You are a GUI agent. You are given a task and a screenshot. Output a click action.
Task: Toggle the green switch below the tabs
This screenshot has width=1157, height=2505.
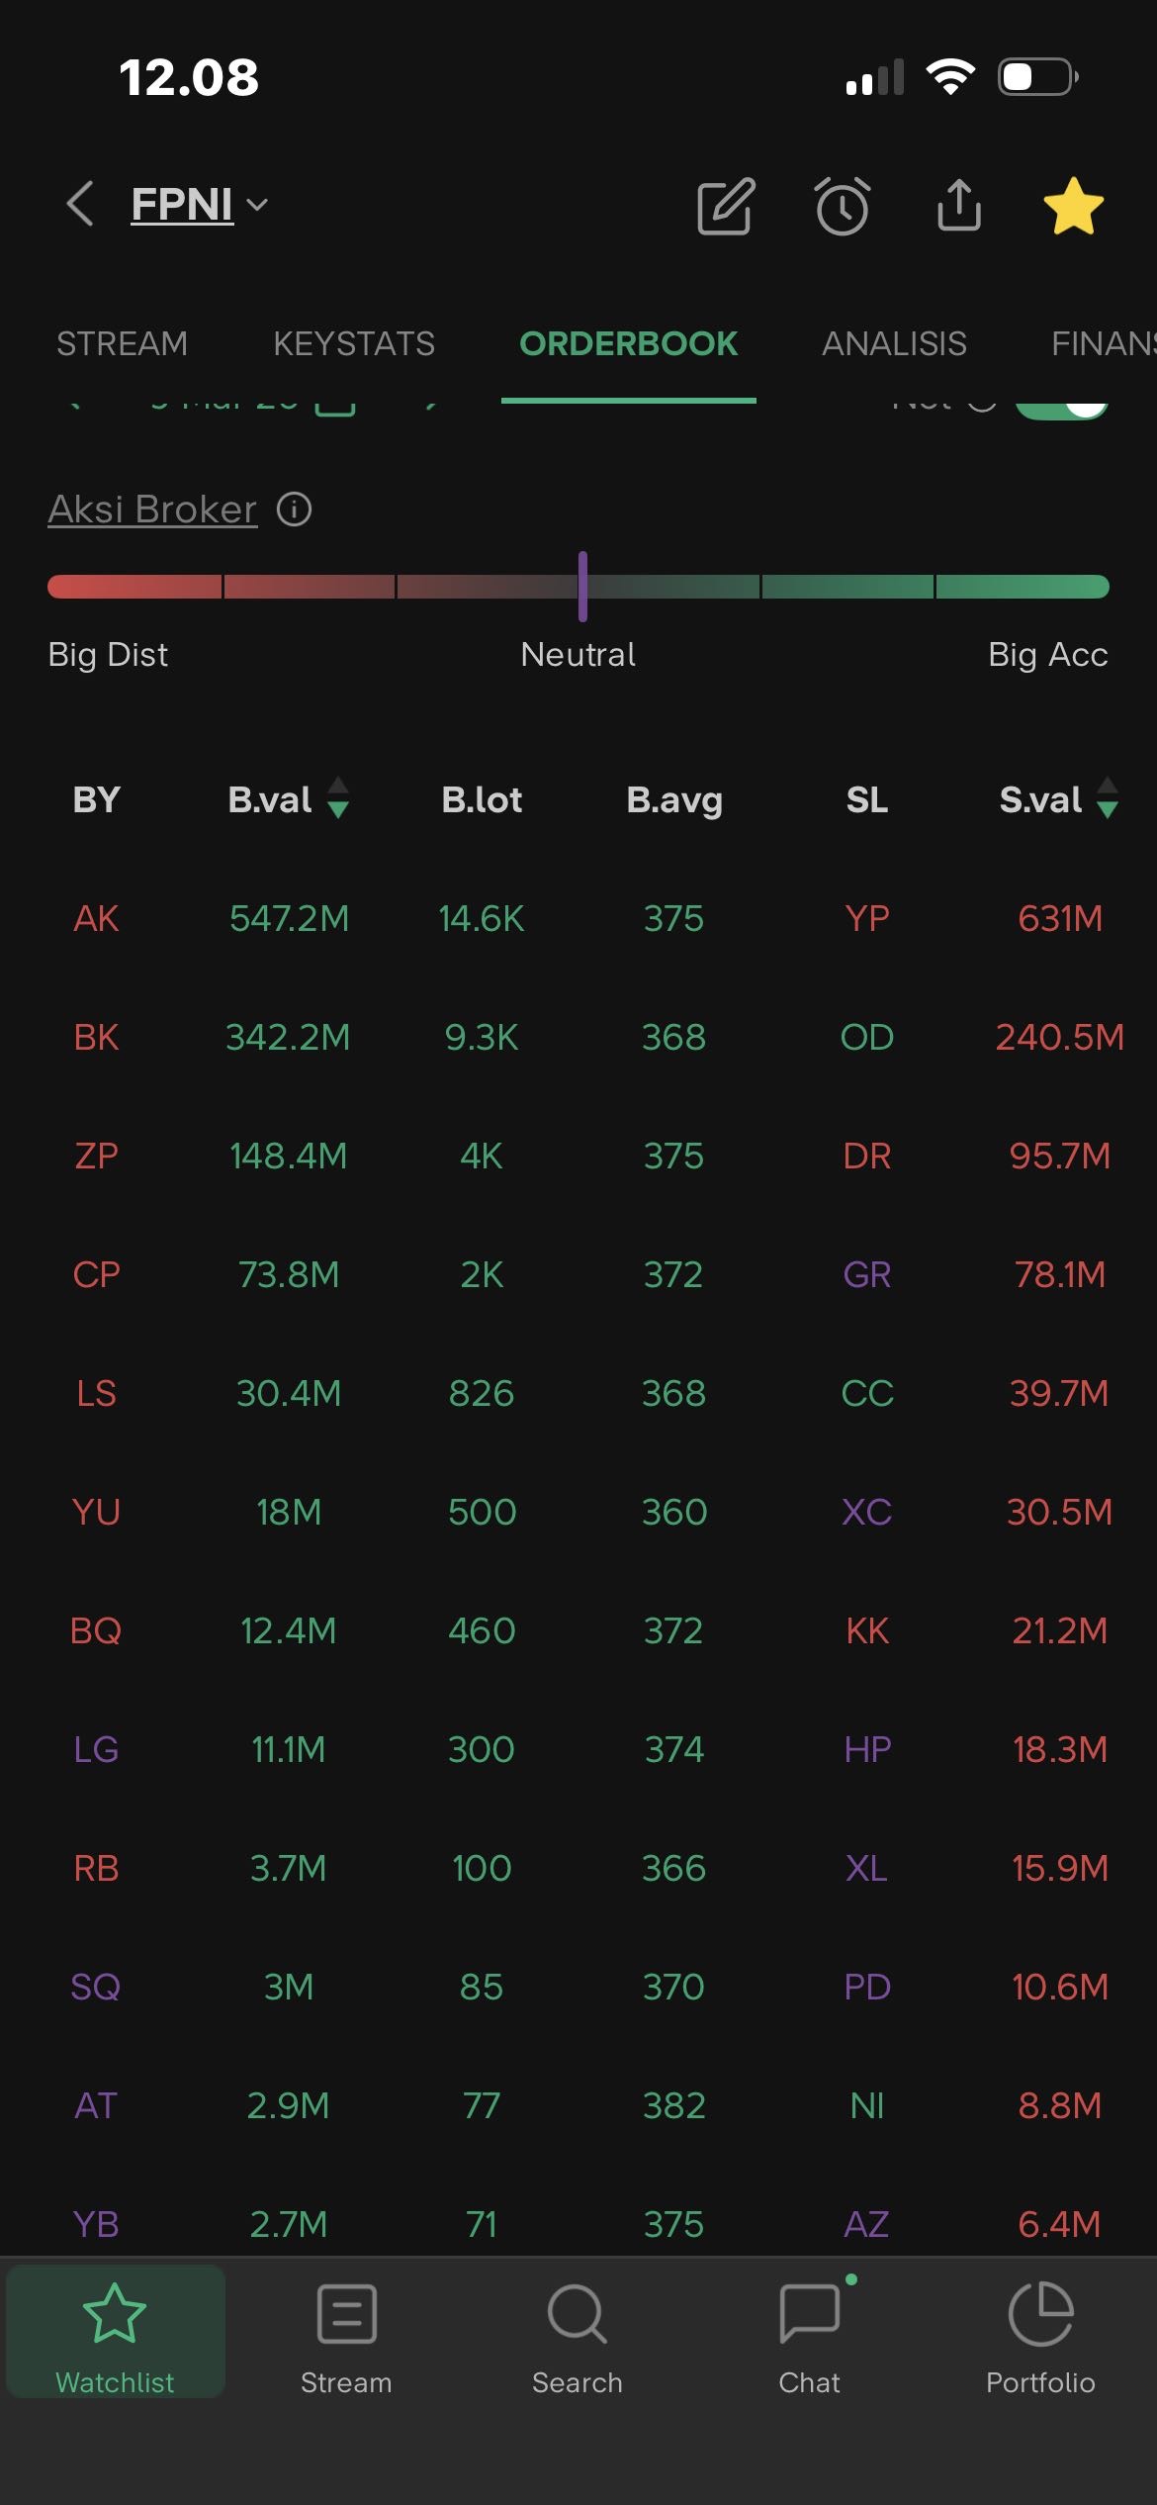1062,408
